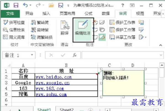Toggle the show ink icon
The image size is (165, 111).
coord(102,37)
